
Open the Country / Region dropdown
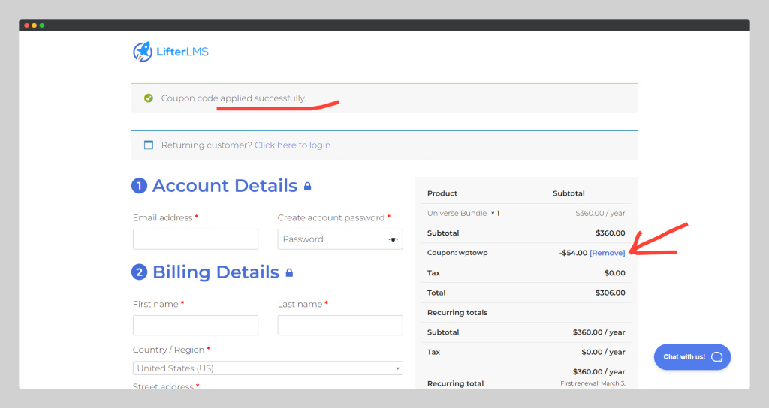(268, 367)
